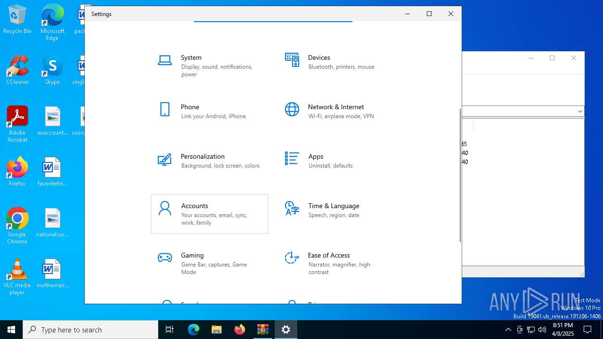Open Task View from taskbar

click(170, 330)
